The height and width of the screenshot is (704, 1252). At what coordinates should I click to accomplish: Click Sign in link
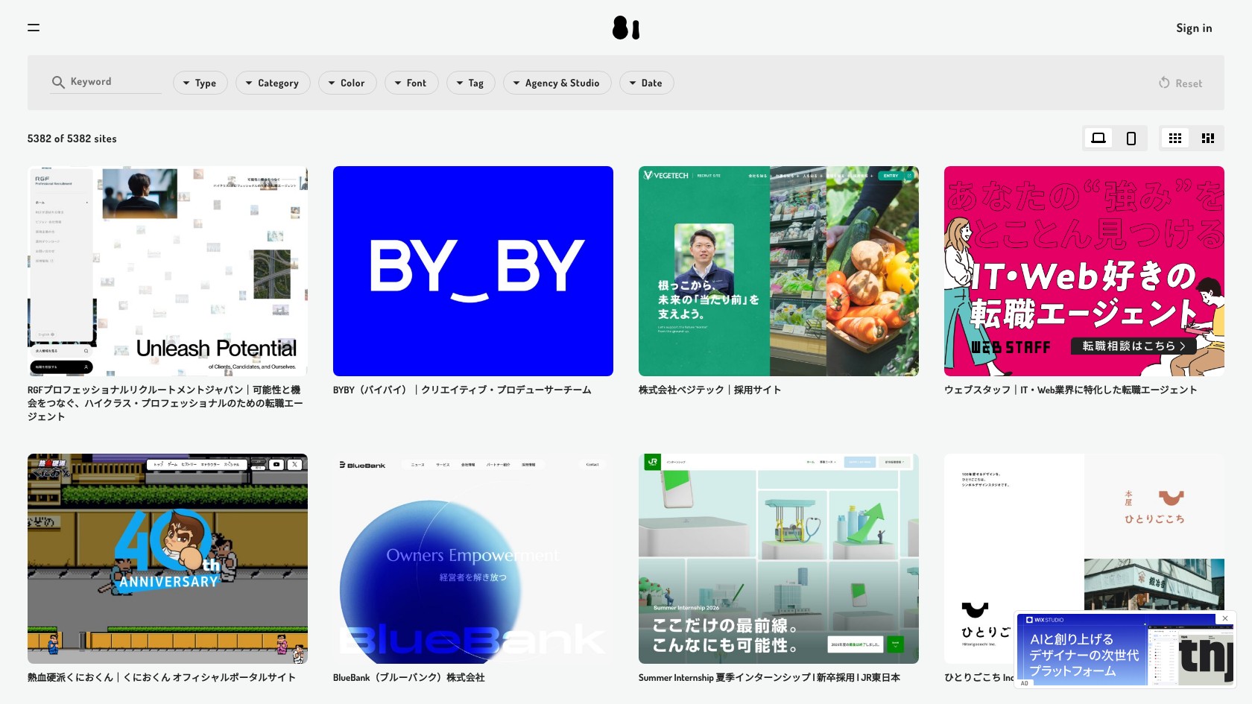pos(1194,28)
